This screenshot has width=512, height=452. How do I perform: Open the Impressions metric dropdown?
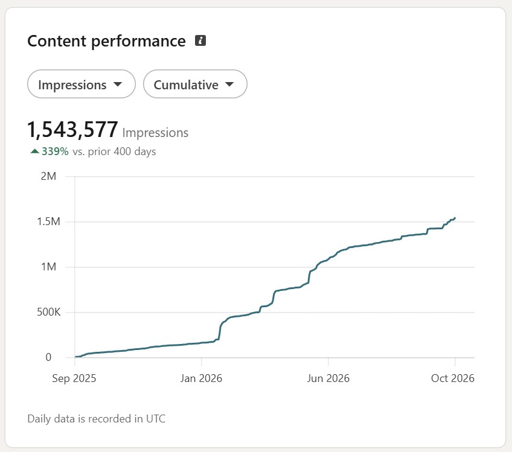(82, 84)
